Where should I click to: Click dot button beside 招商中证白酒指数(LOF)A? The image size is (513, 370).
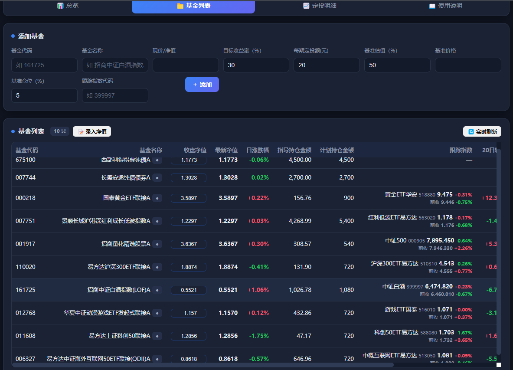[157, 290]
